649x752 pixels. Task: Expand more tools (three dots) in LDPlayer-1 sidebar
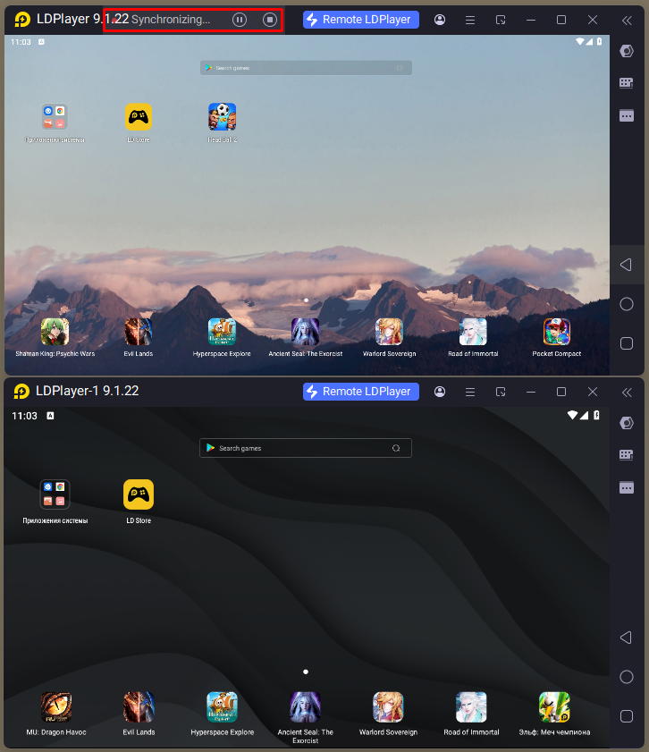(627, 487)
